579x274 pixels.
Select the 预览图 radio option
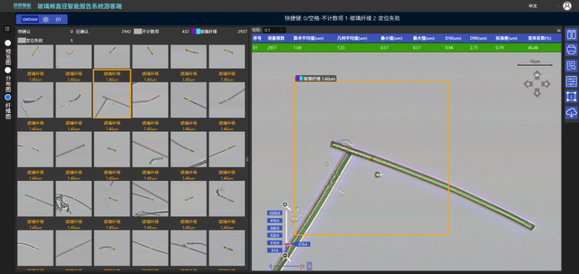click(8, 43)
